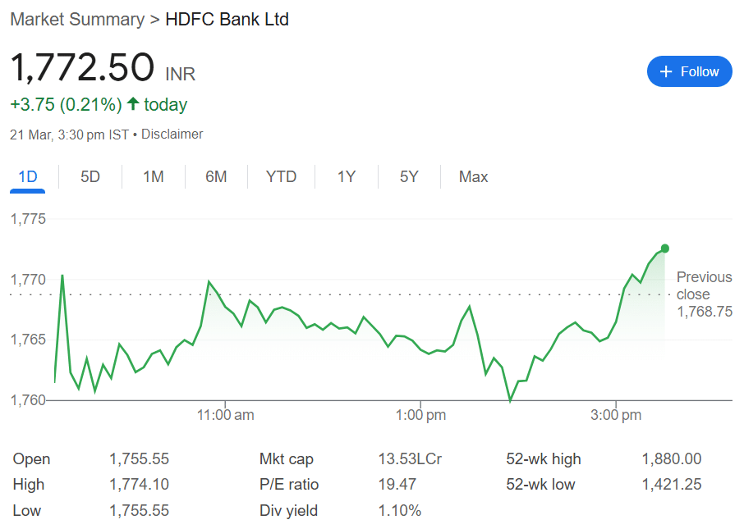Image resolution: width=744 pixels, height=529 pixels.
Task: Click the green up arrow next to today
Action: pyautogui.click(x=133, y=104)
